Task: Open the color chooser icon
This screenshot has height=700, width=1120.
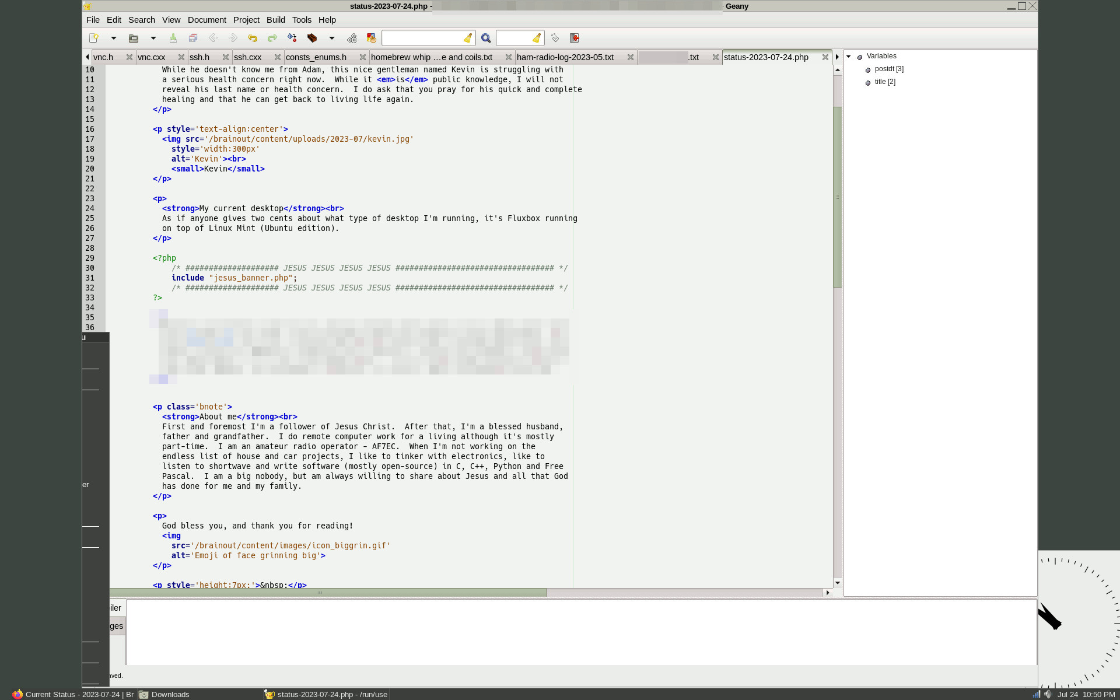Action: [372, 38]
